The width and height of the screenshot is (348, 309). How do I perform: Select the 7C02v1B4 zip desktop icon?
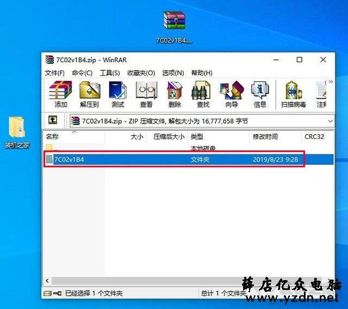coord(174,27)
